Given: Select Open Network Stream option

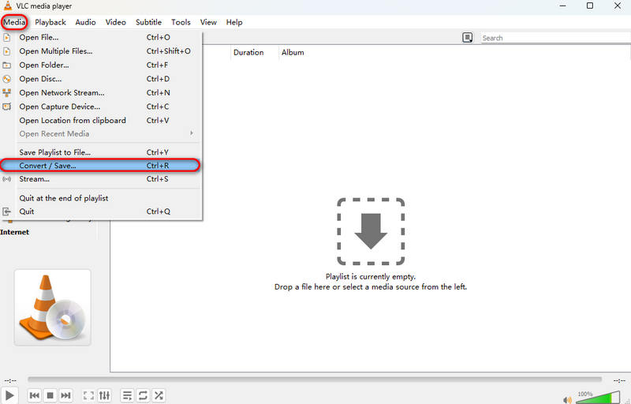Looking at the screenshot, I should coord(62,93).
